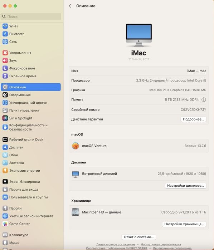Click the Свободно 971,29 ГБ text

(x=184, y=212)
